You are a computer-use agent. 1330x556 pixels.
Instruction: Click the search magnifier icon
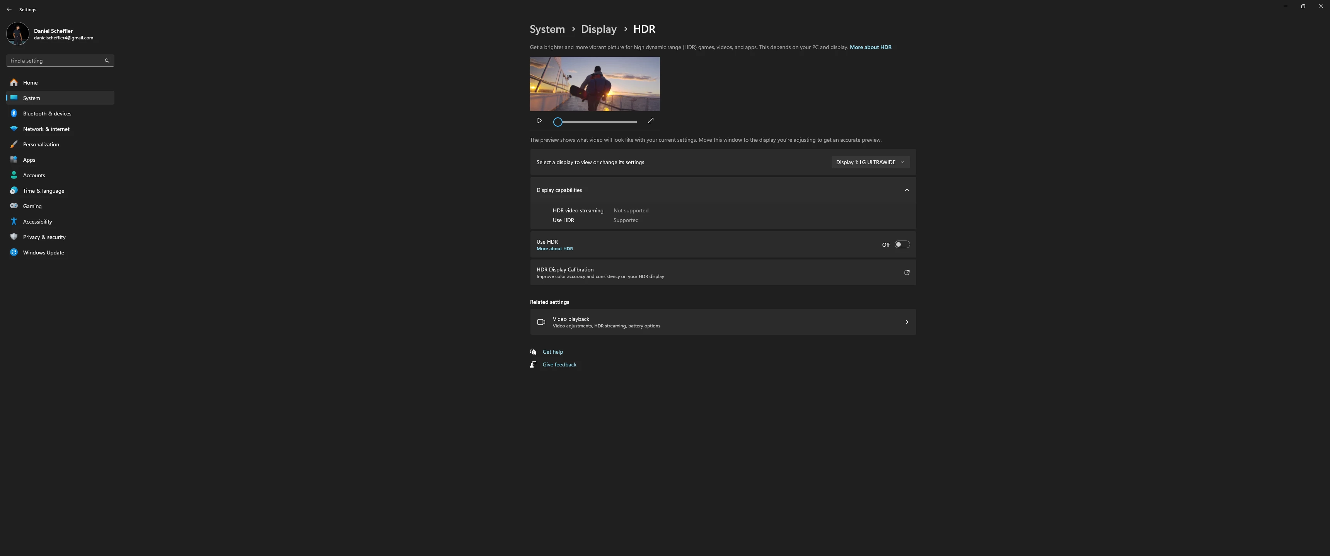coord(107,61)
